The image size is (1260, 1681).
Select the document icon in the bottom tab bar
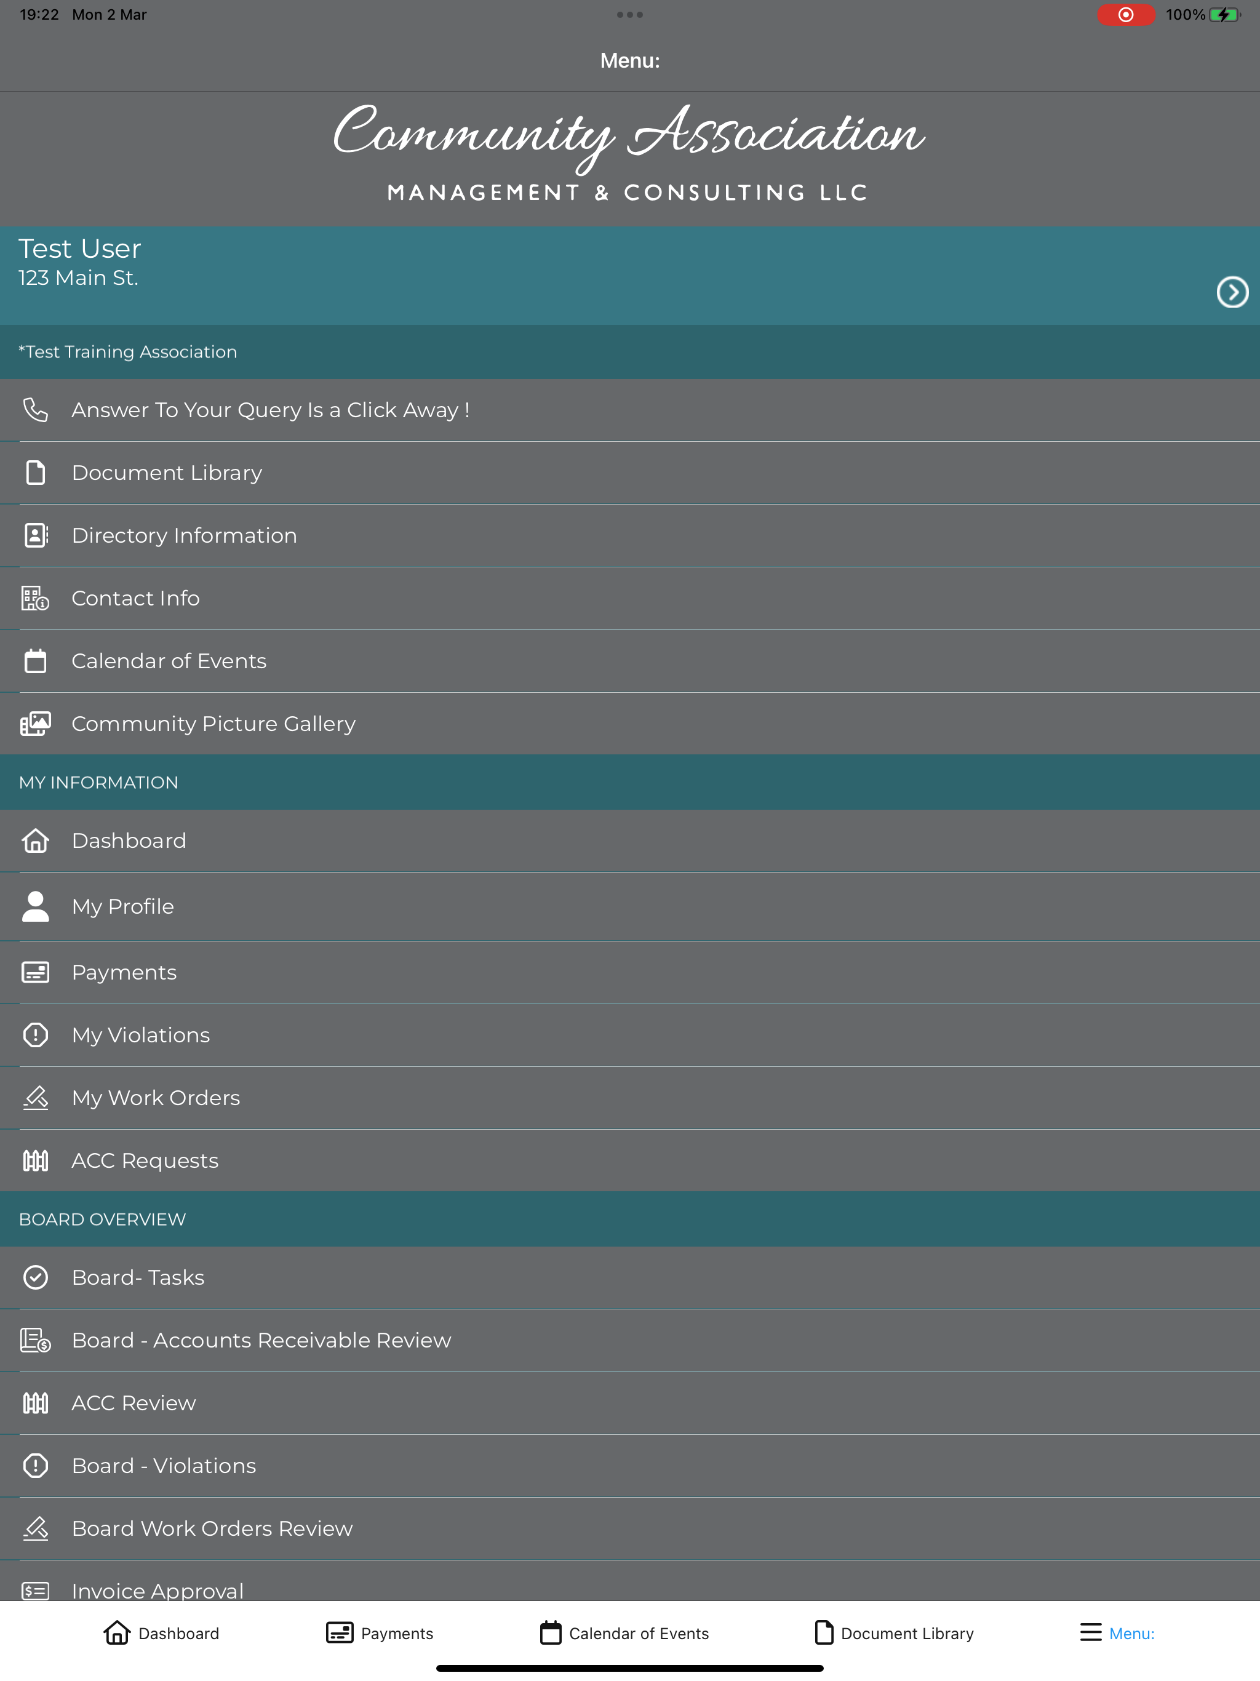coord(824,1632)
